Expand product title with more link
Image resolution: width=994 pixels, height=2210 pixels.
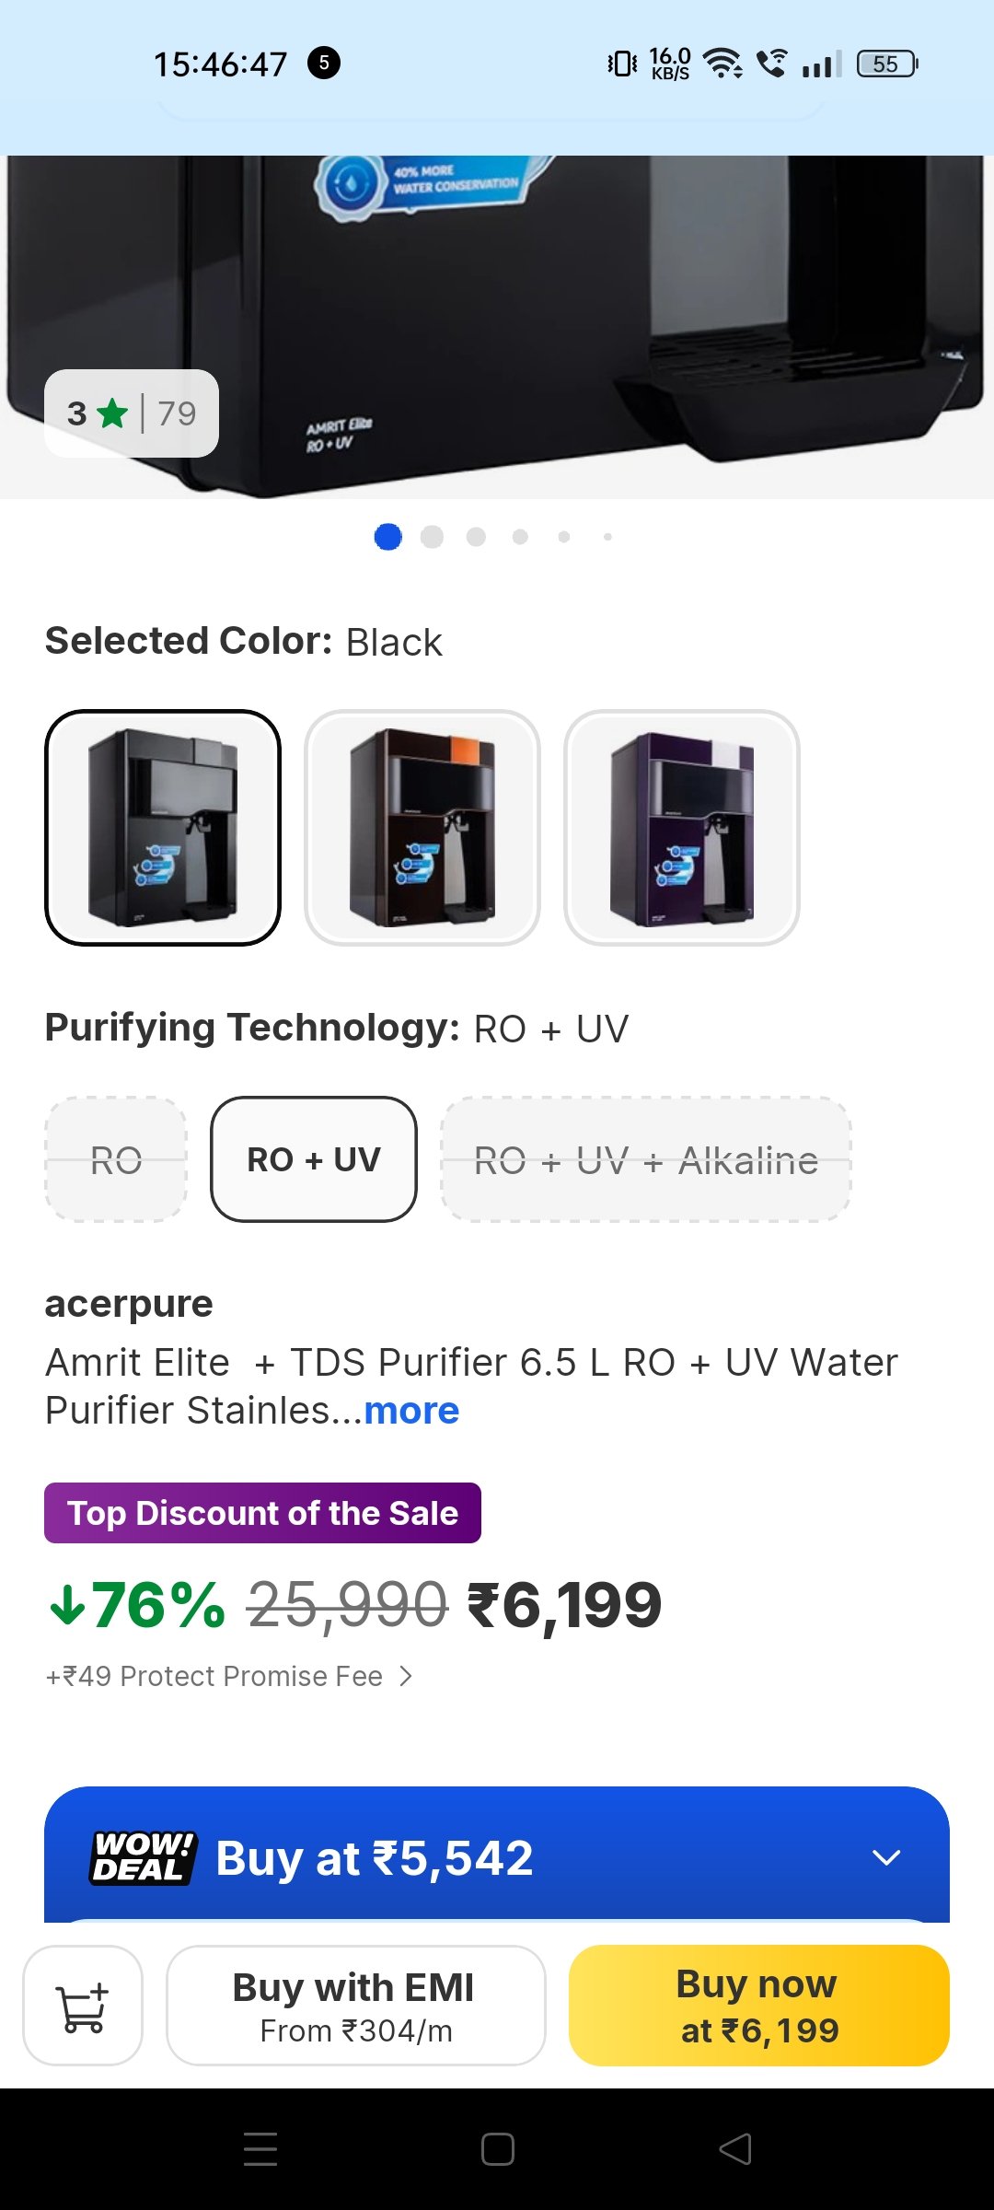(411, 1411)
